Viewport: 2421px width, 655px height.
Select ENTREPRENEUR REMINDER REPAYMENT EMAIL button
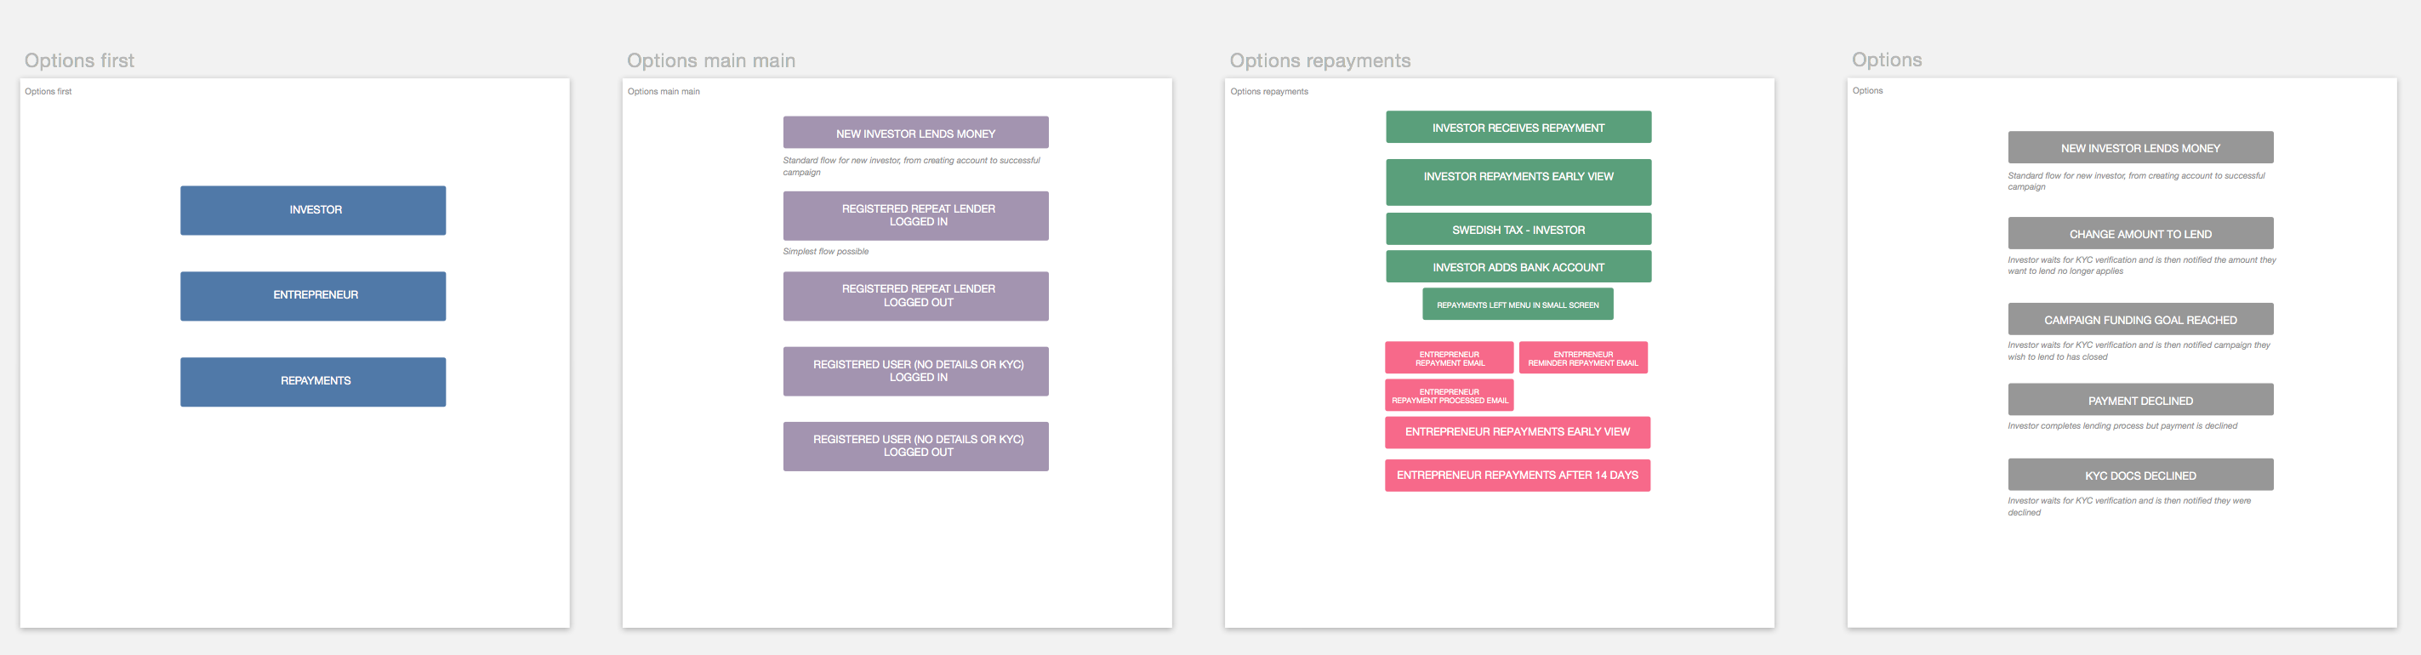tap(1583, 358)
